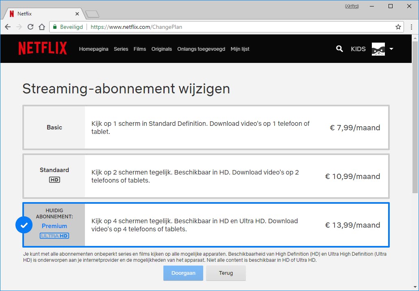
Task: Click the Netflix logo in header
Action: pos(43,48)
